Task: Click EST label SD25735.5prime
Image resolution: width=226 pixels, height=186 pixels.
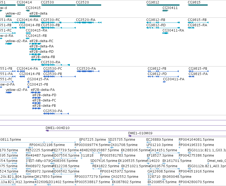Action: [122, 140]
